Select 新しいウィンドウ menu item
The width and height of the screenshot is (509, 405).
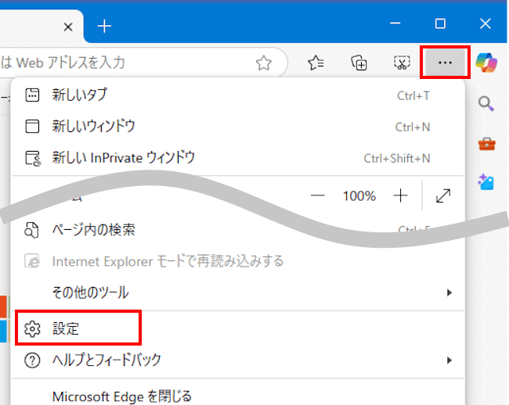(x=237, y=127)
